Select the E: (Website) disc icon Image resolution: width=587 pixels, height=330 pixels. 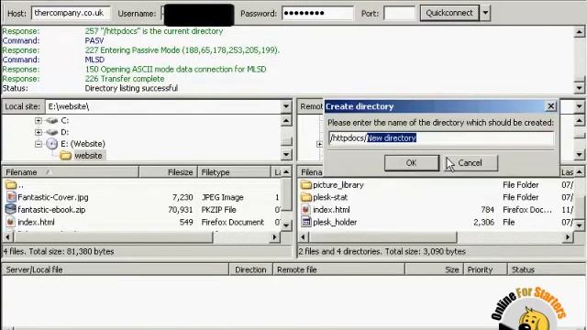click(52, 144)
